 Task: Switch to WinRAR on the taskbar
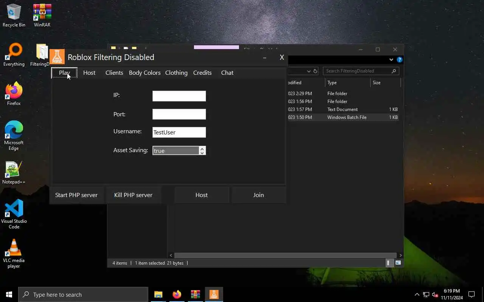(x=195, y=294)
